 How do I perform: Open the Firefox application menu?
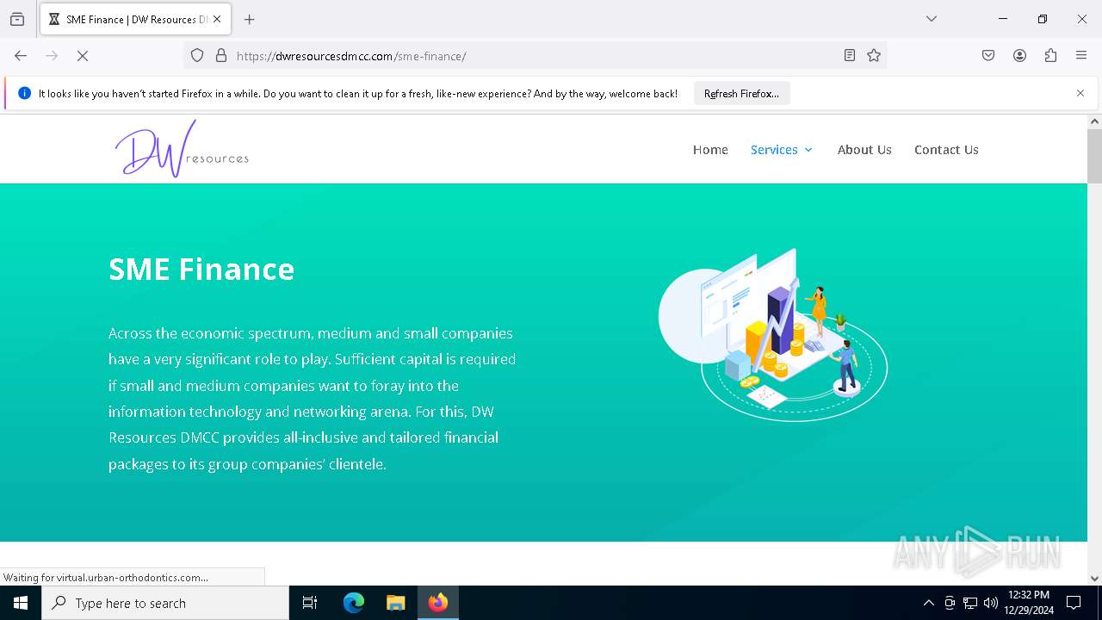pyautogui.click(x=1081, y=56)
